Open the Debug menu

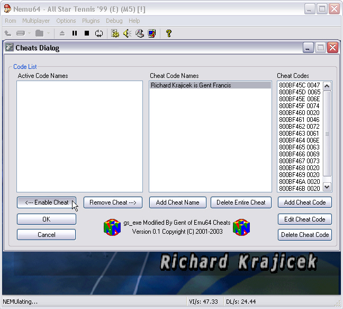point(114,21)
